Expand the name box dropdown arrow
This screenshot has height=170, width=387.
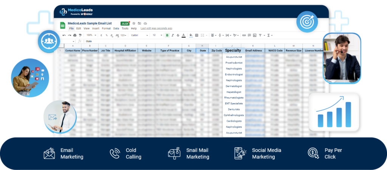(x=74, y=42)
